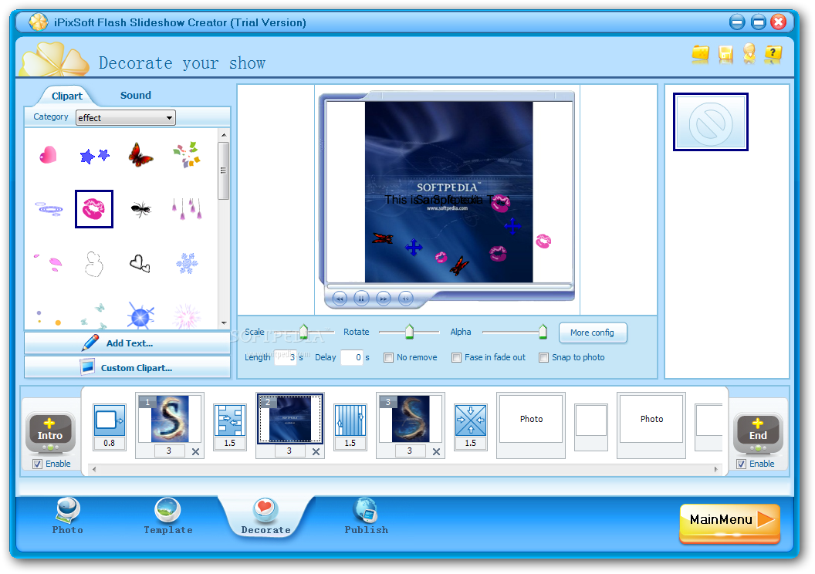Select the empty no-effect thumbnail in right panel
This screenshot has height=574, width=815.
point(711,122)
